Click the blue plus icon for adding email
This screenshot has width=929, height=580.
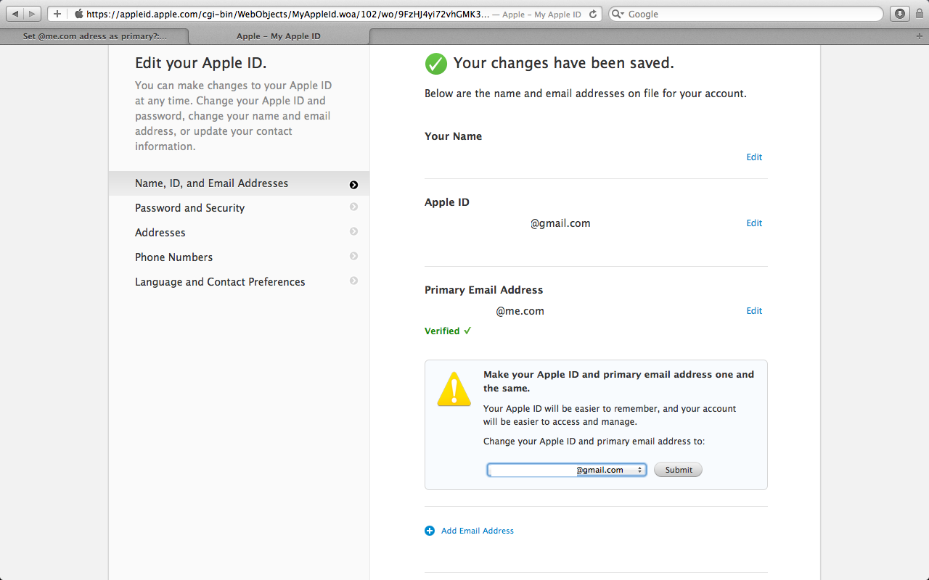[x=430, y=531]
